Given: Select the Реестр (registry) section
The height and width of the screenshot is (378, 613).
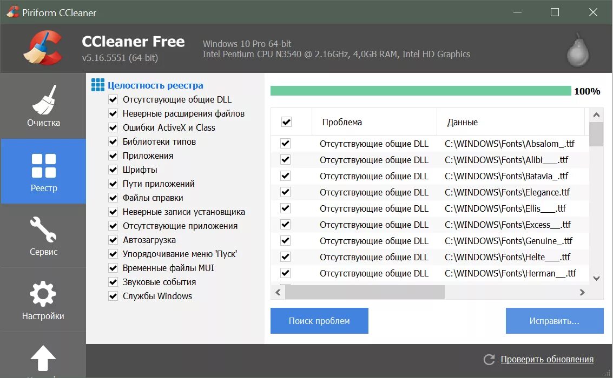Looking at the screenshot, I should pos(43,171).
